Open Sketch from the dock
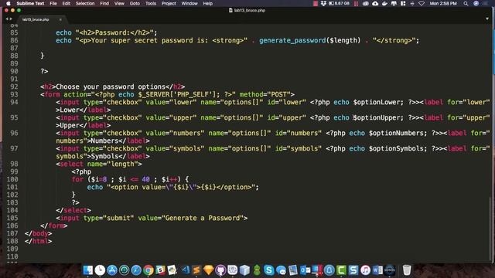Viewport: 495px width, 278px height. [208, 270]
